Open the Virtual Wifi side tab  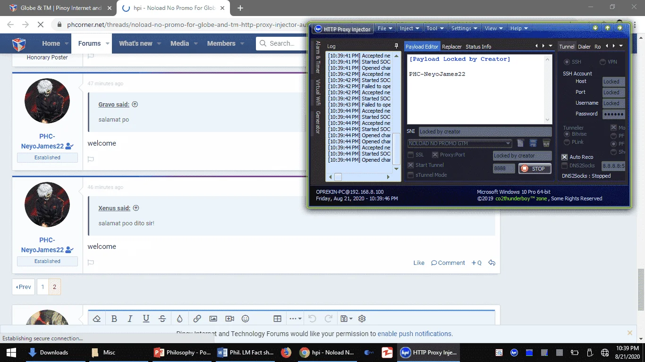318,92
